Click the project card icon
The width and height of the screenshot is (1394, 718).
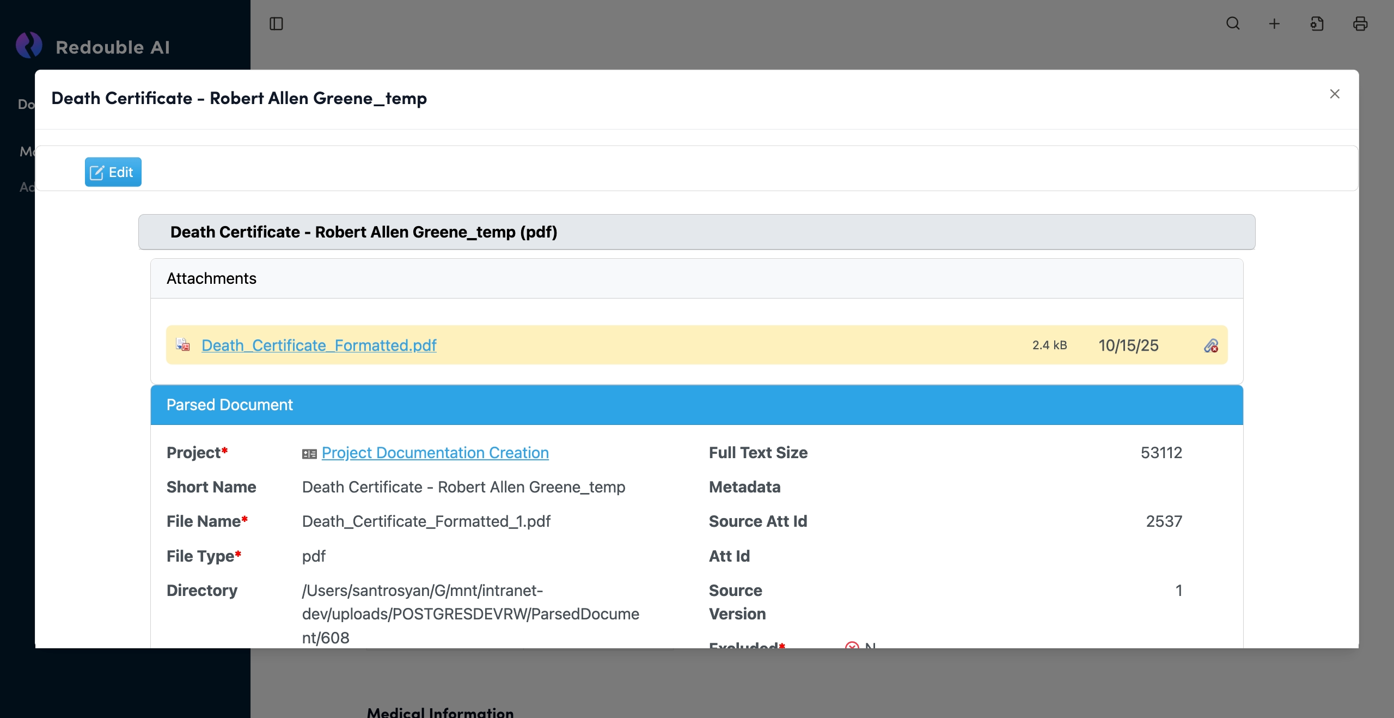309,454
